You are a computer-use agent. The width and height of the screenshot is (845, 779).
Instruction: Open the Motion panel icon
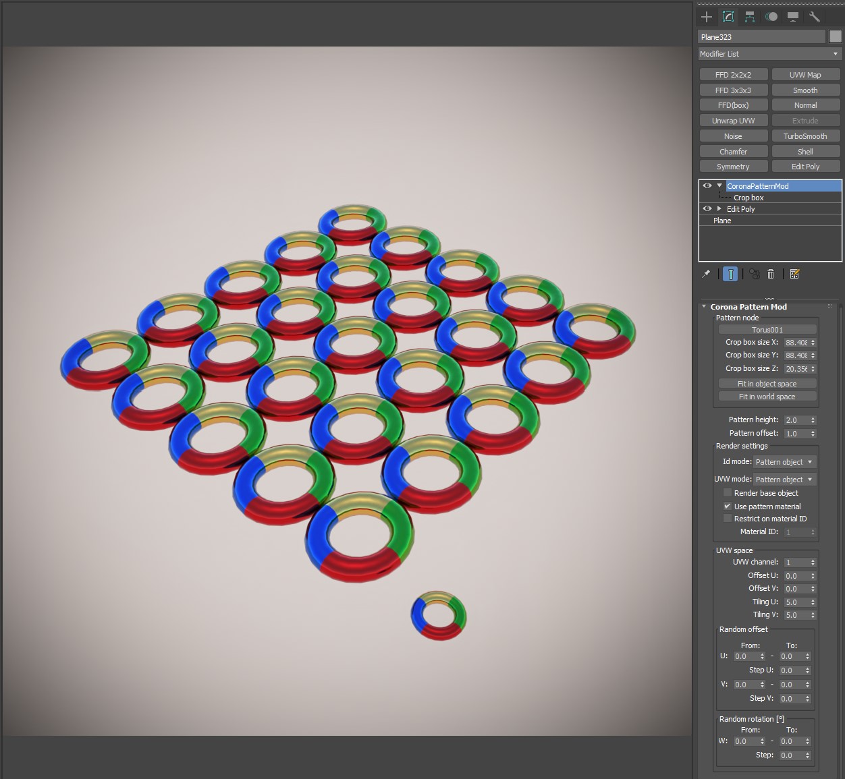coord(771,17)
